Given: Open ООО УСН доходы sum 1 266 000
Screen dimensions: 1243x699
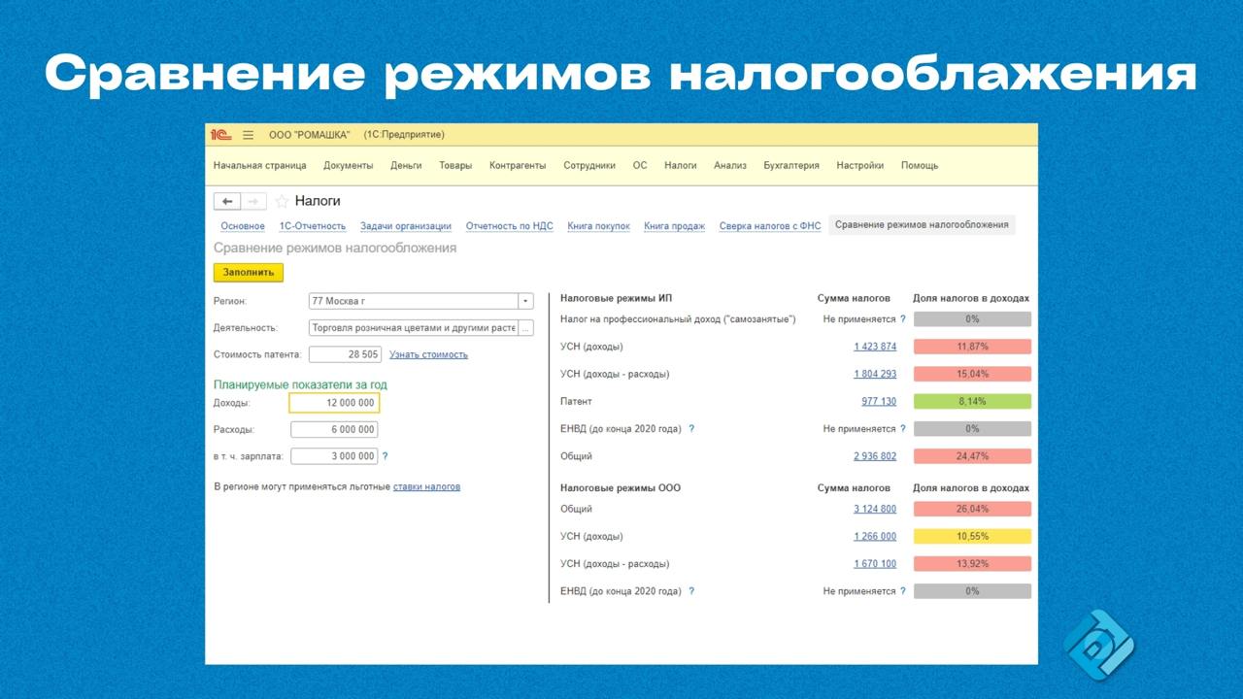Looking at the screenshot, I should click(x=875, y=537).
